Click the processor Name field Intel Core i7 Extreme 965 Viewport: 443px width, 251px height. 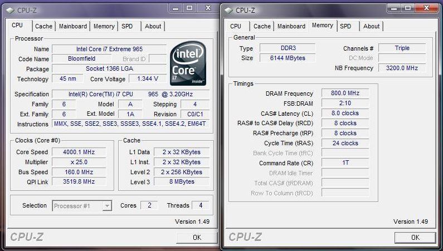[x=109, y=49]
